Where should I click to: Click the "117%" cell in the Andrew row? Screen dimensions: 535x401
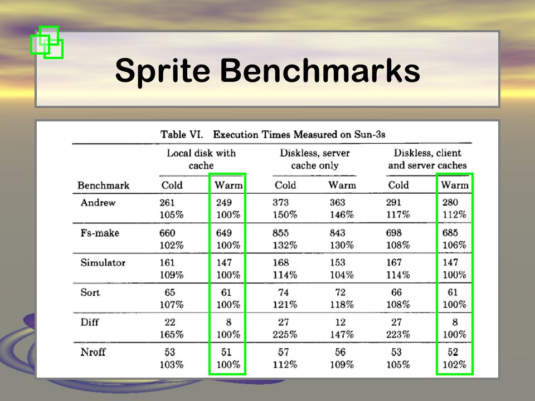(x=398, y=215)
